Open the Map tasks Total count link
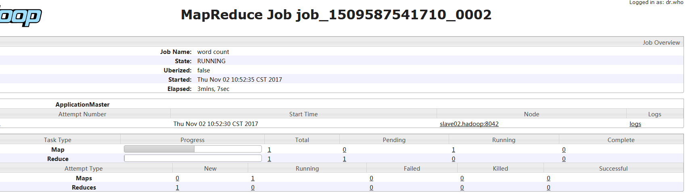Viewport: 688px width, 194px height. coord(269,150)
